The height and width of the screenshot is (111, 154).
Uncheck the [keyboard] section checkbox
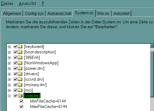pos(15,47)
